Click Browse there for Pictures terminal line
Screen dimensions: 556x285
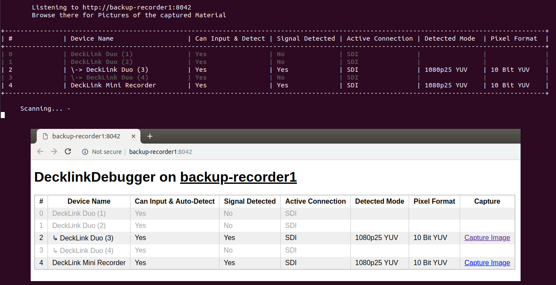coord(129,15)
